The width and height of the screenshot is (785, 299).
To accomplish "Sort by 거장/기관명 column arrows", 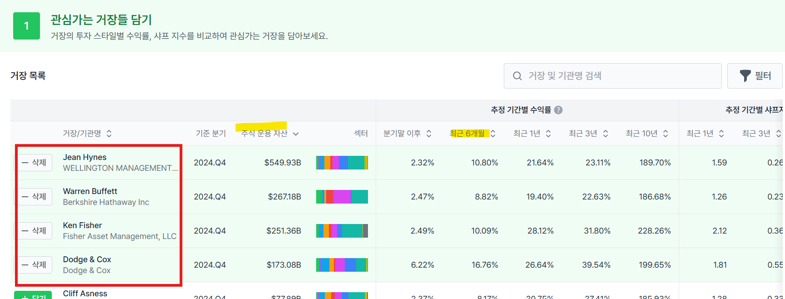I will point(109,134).
